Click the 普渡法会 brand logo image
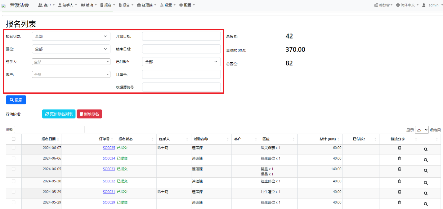Image resolution: width=443 pixels, height=209 pixels. tap(3, 5)
